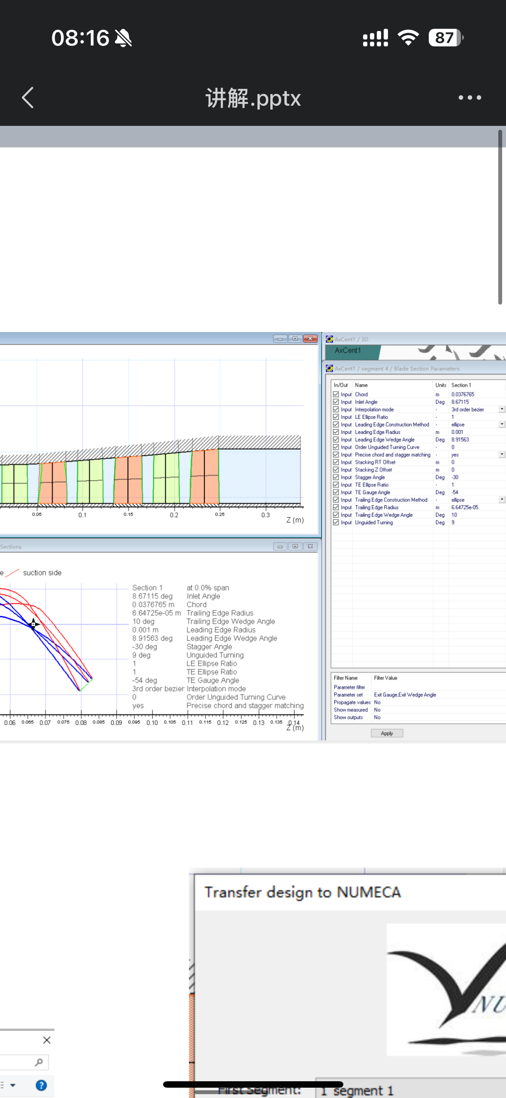The image size is (506, 1098).
Task: Tap the muted bell icon beside clock
Action: click(x=123, y=38)
